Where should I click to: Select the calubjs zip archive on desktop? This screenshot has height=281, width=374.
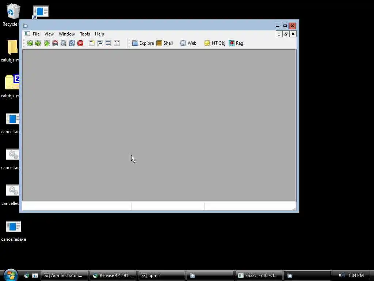[11, 86]
